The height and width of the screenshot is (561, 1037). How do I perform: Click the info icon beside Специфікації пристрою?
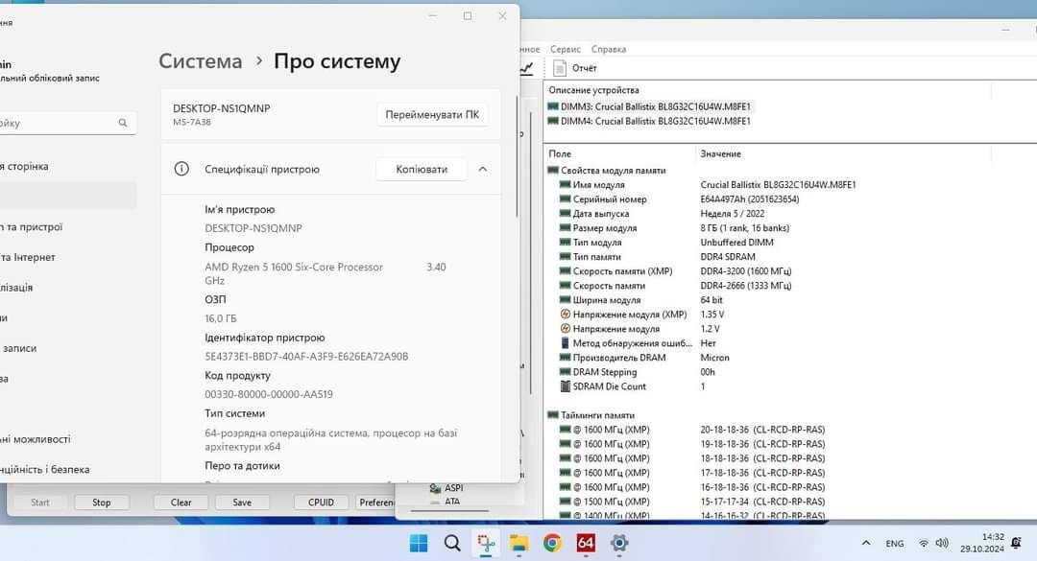181,169
